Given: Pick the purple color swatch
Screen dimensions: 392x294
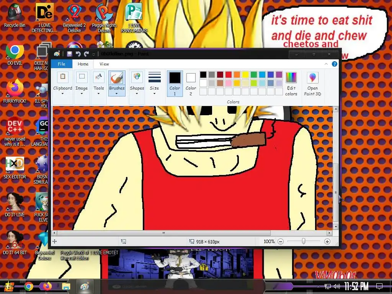Looking at the screenshot, I should [x=279, y=75].
